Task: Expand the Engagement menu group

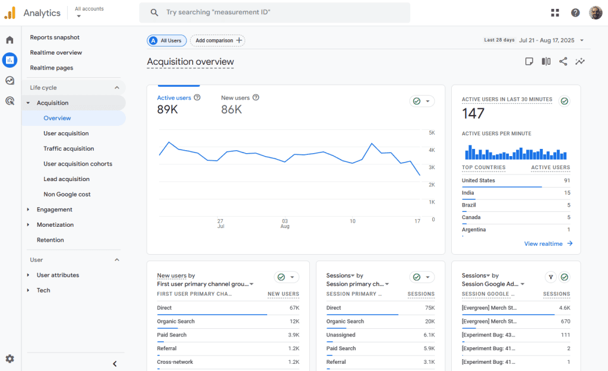Action: point(54,210)
